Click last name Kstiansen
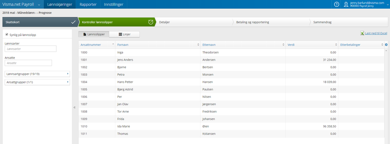The height and width of the screenshot is (144, 390). (x=209, y=134)
